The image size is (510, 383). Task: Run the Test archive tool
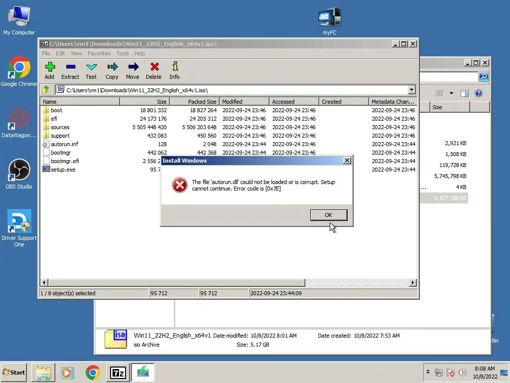click(x=91, y=71)
